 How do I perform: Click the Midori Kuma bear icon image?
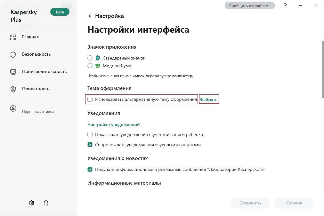pyautogui.click(x=98, y=66)
